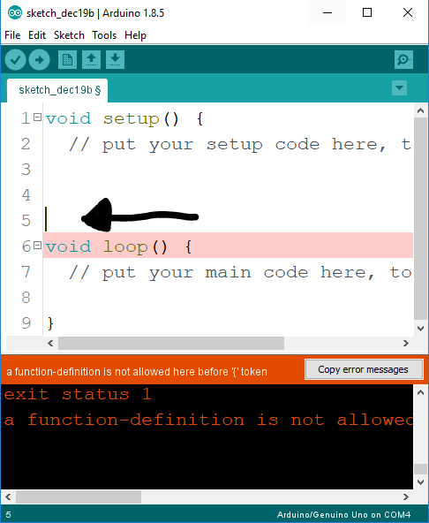Click editor scrollbar down arrow
The width and height of the screenshot is (429, 523).
(x=420, y=329)
